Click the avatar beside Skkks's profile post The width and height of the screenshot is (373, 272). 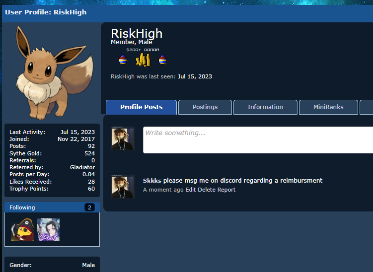[123, 187]
